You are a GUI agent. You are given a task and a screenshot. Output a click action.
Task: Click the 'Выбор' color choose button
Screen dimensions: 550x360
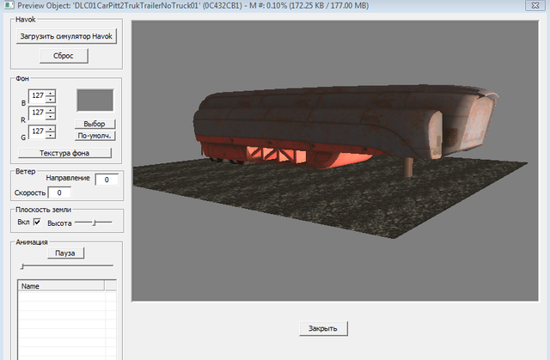95,124
